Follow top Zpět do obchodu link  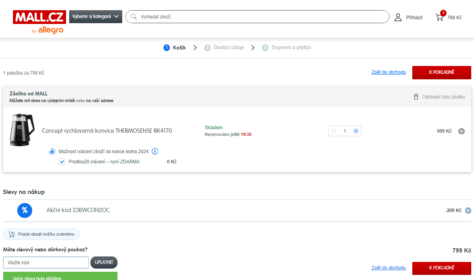coord(389,72)
